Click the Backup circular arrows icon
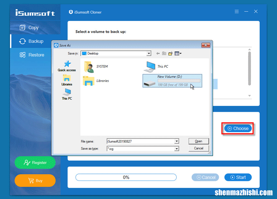Viewport: 277px width, 199px height. [x=22, y=41]
